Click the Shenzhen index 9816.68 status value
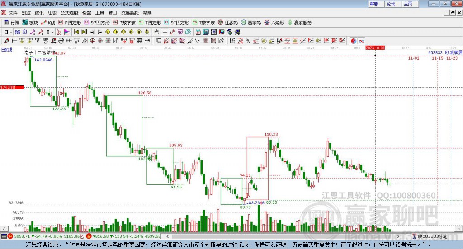Viewport: 463px width, 249px height. 101,236
